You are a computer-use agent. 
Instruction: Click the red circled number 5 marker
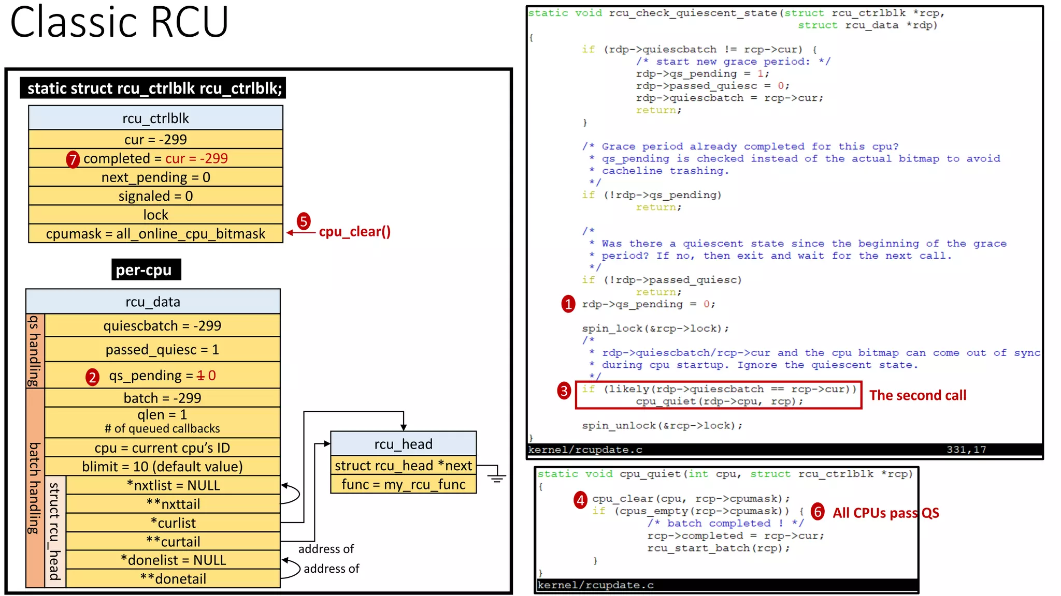304,221
